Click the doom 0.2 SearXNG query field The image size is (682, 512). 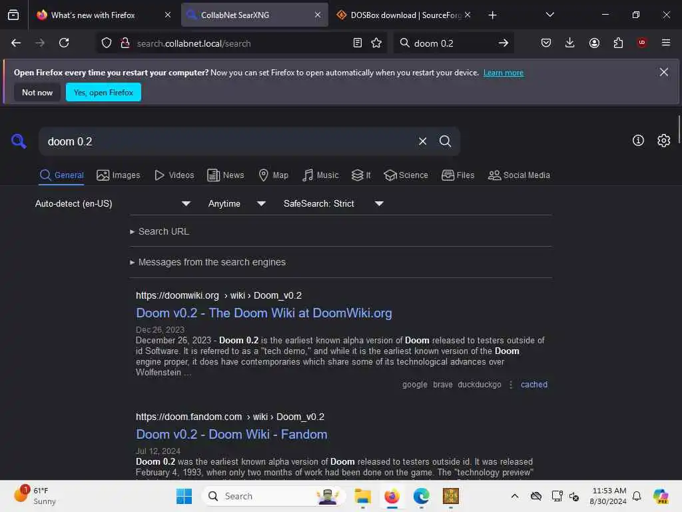(226, 141)
